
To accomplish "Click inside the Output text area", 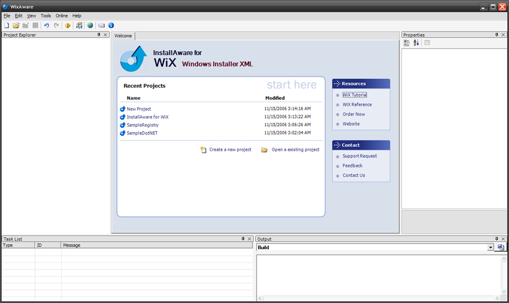I will (379, 275).
